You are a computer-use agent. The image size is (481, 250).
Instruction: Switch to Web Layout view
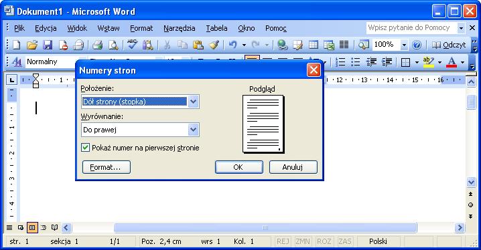coord(21,228)
